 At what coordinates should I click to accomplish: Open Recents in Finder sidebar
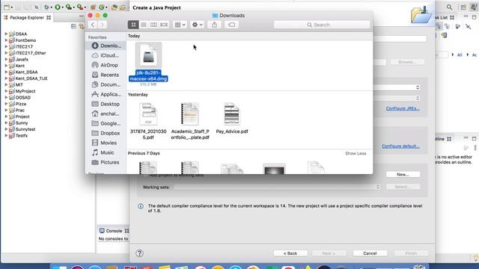(x=106, y=75)
